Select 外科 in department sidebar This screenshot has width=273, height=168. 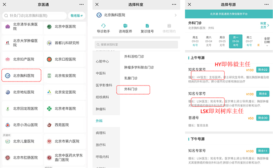tap(99, 121)
